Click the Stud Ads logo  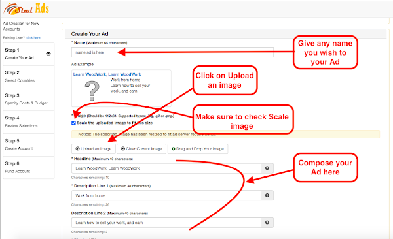[26, 9]
